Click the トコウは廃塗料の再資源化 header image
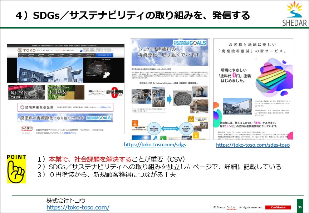This screenshot has width=309, height=213. (170, 52)
